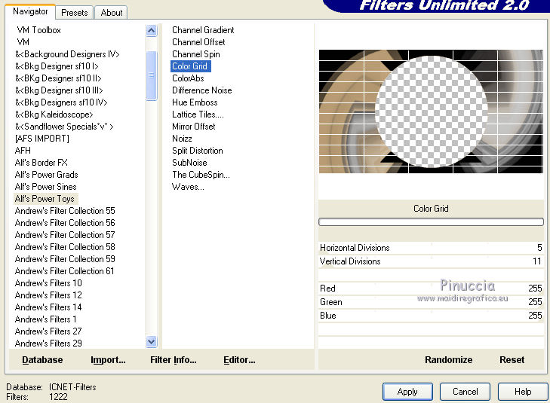This screenshot has height=403, width=550.
Task: Select Andrew's Filter Collection 57
Action: click(x=65, y=235)
